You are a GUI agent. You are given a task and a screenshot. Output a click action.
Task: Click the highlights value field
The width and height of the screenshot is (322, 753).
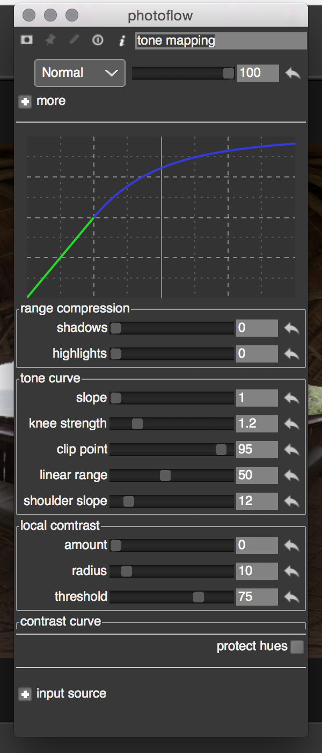click(257, 354)
